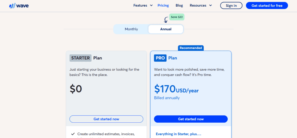Click checkmark beside Create unlimited estimates
297x138 pixels.
73,134
